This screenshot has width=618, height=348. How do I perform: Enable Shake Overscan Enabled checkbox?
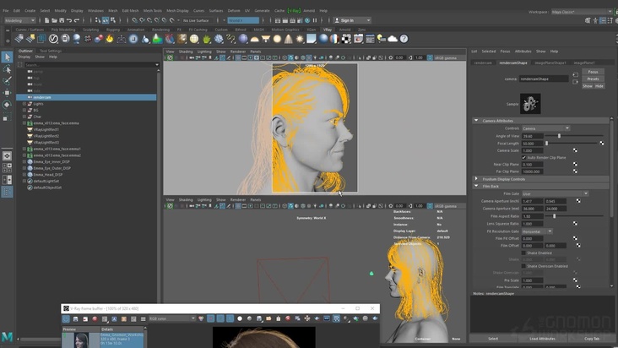coord(523,266)
